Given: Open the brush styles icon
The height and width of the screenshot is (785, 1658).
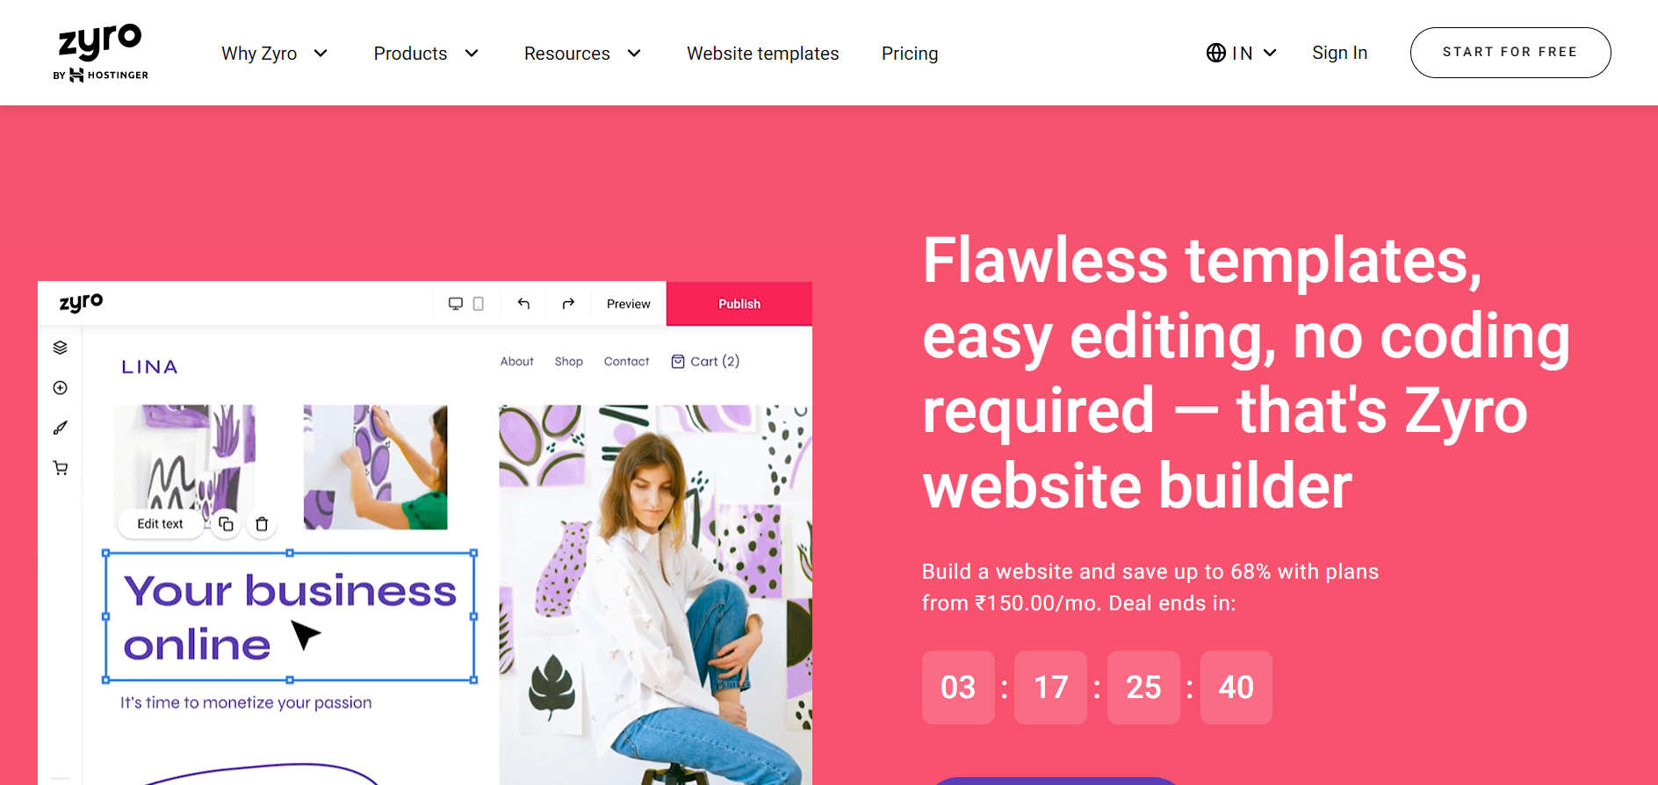Looking at the screenshot, I should 60,428.
